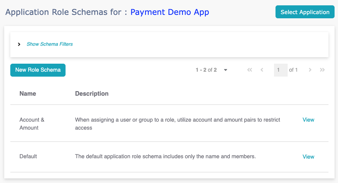Jump to the last page of schemas
338x183 pixels.
click(322, 70)
